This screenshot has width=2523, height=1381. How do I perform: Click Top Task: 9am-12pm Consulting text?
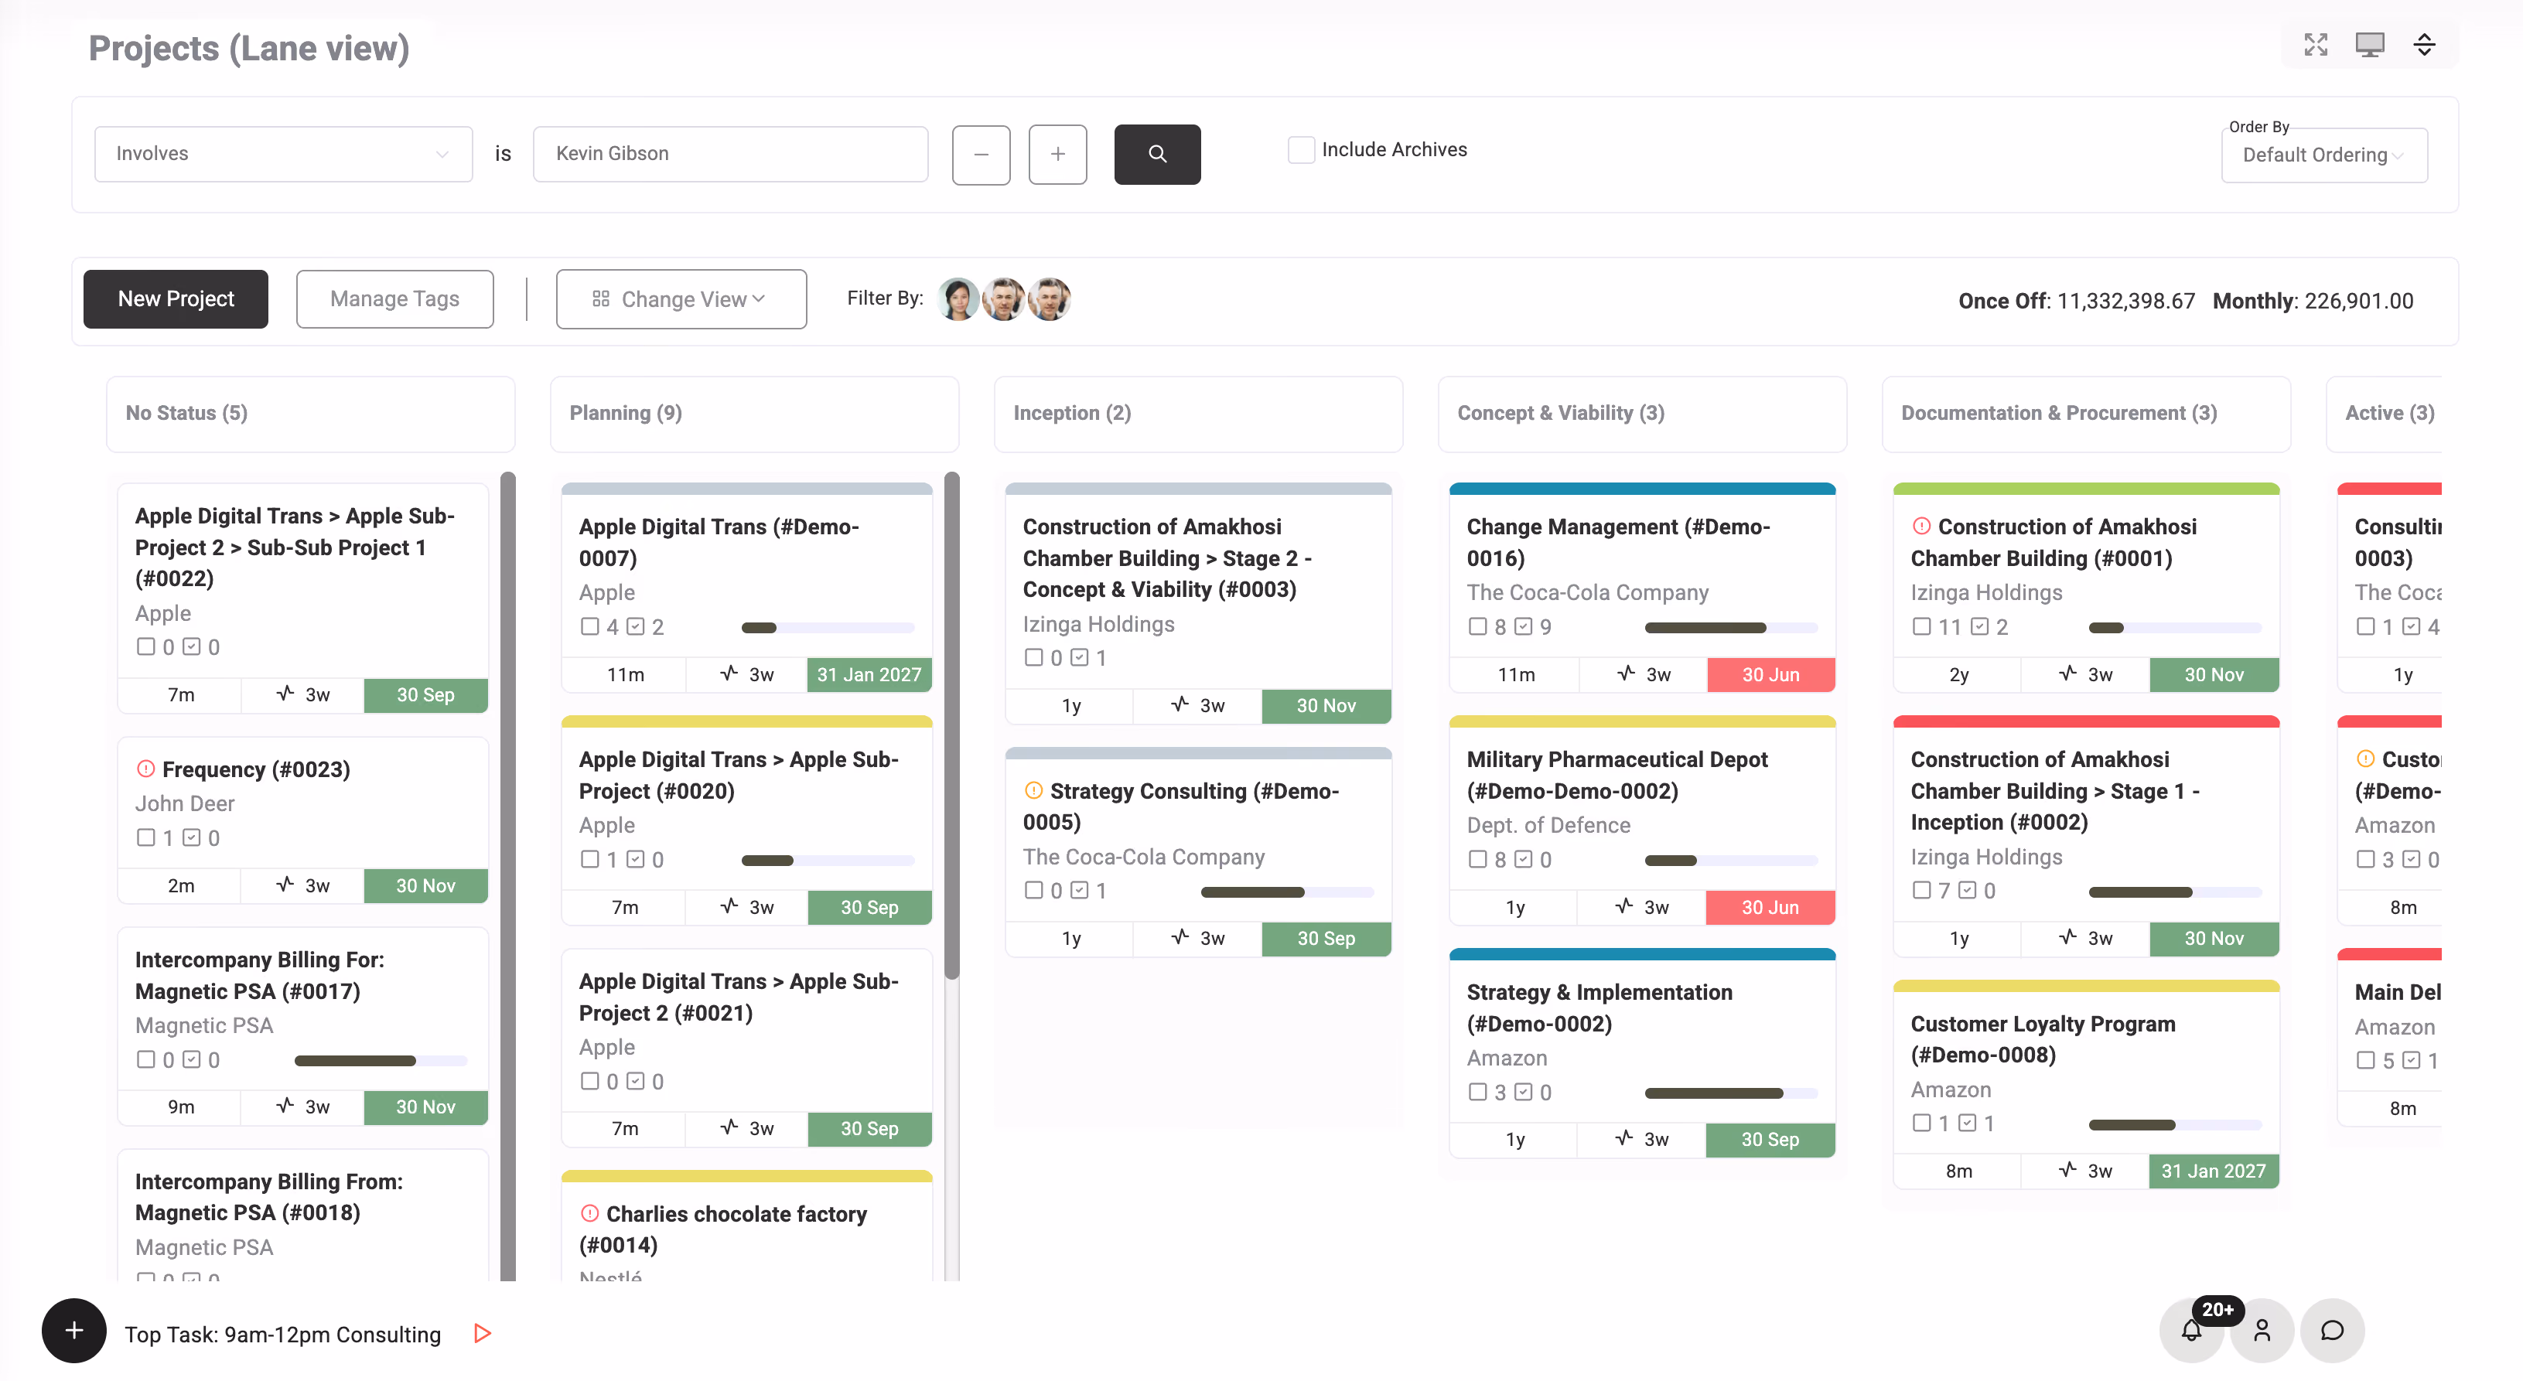282,1334
